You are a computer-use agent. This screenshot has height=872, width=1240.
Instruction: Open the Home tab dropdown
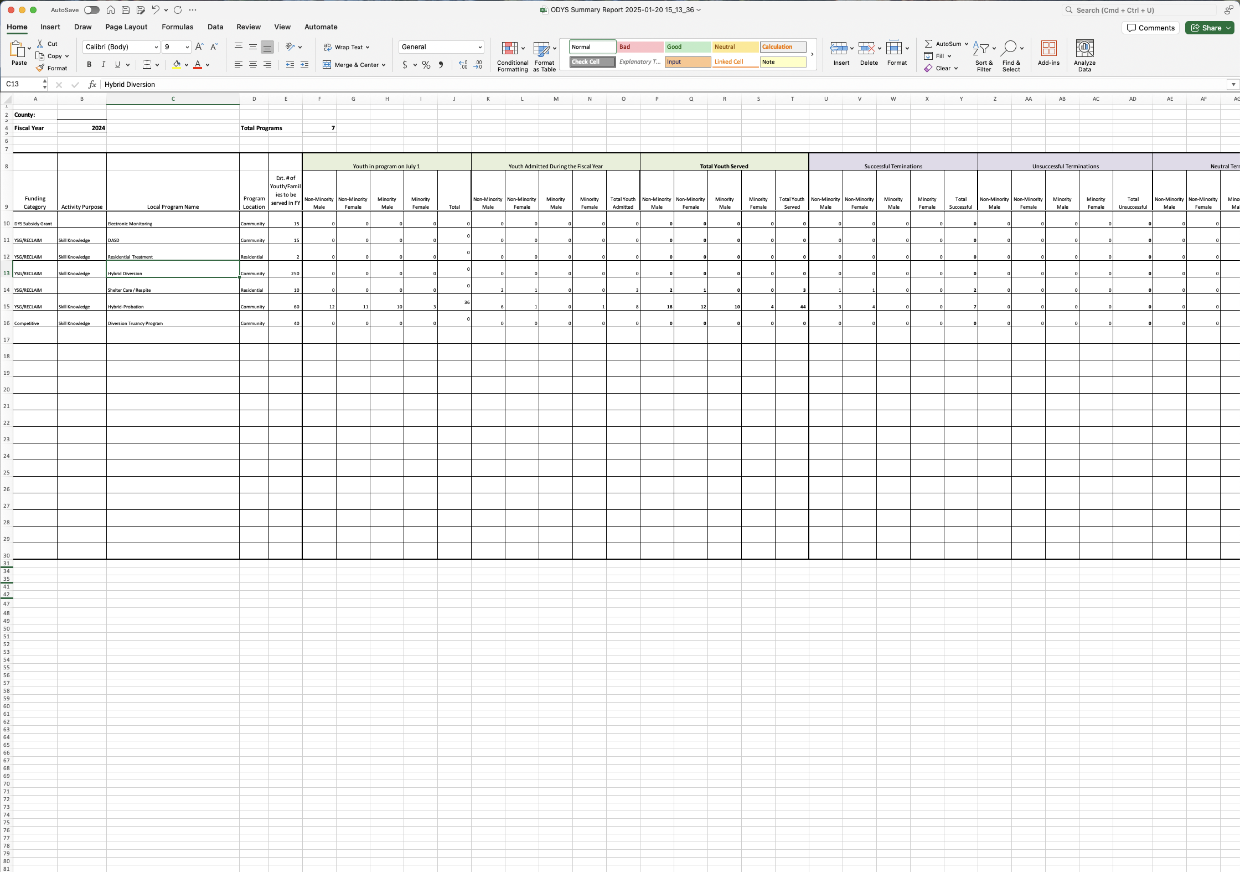coord(16,27)
